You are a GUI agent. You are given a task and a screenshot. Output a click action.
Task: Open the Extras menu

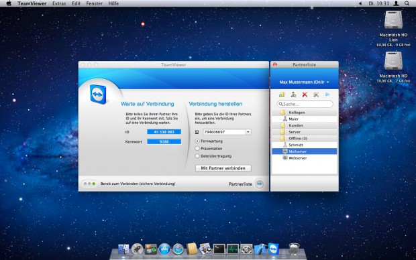tap(59, 3)
